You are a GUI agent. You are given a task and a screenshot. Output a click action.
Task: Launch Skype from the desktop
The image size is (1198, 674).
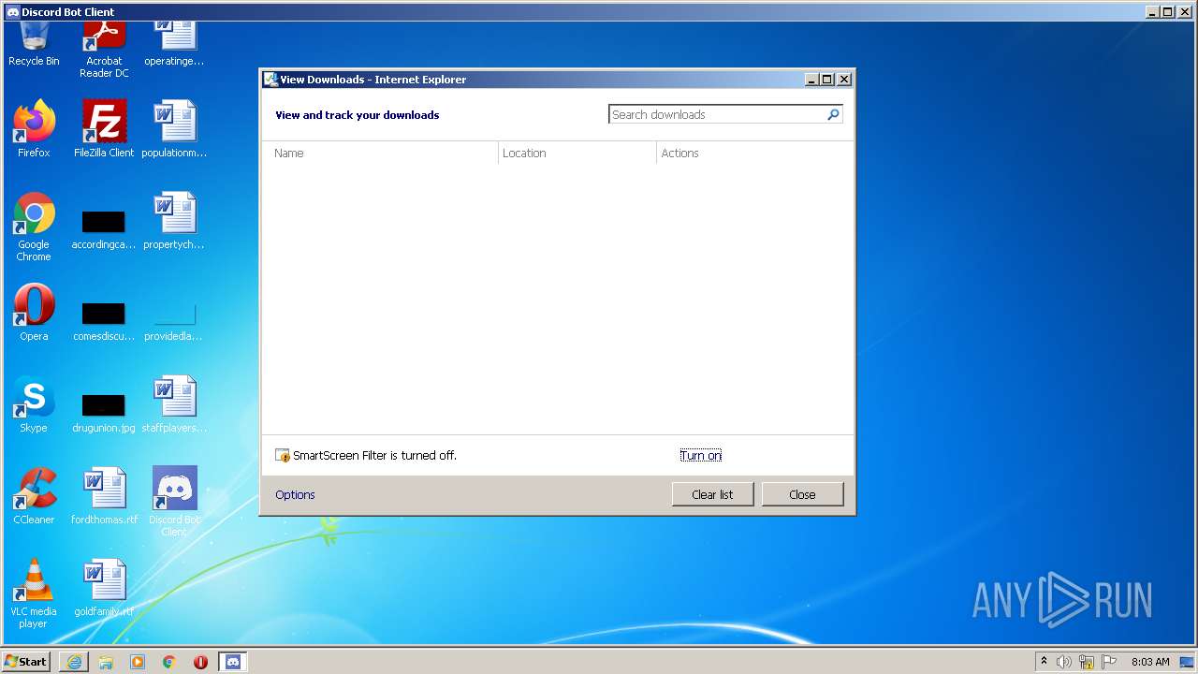(x=34, y=404)
